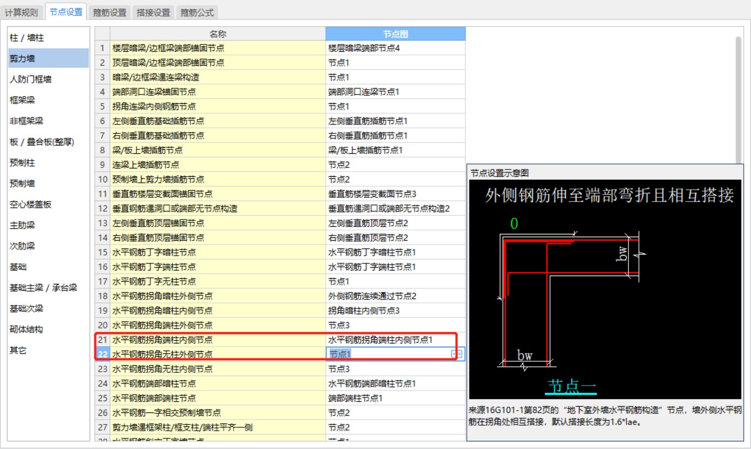Click the green 0 value in the diagram
751x449 pixels.
(x=514, y=224)
